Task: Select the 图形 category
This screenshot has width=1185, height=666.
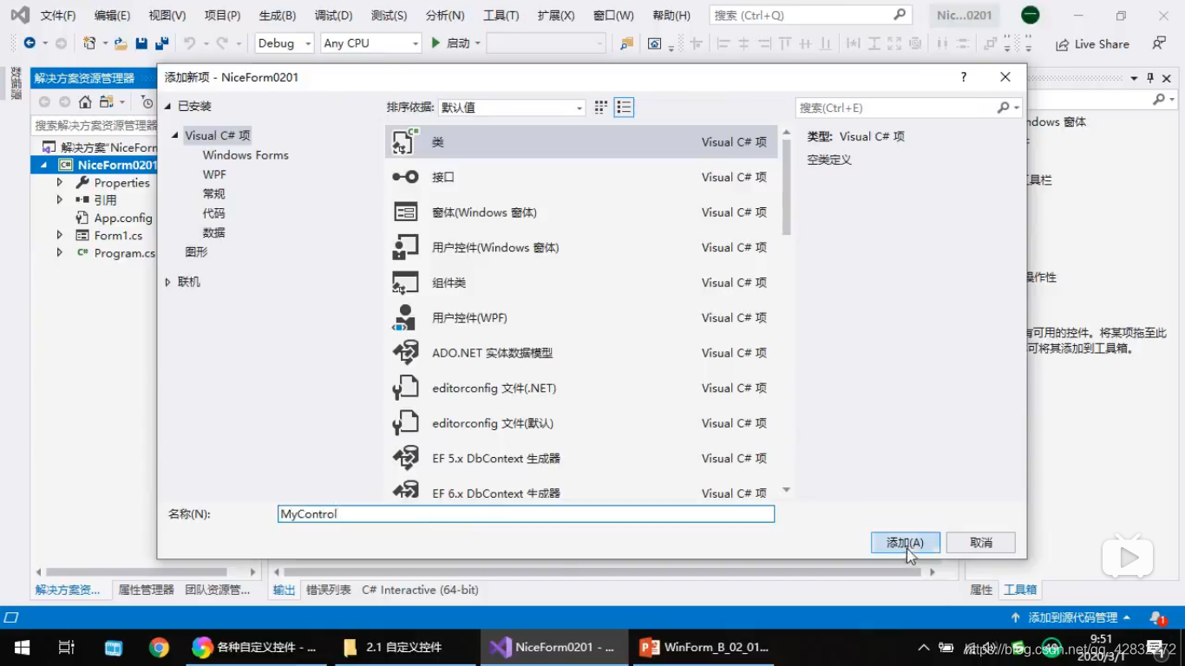Action: pos(196,251)
